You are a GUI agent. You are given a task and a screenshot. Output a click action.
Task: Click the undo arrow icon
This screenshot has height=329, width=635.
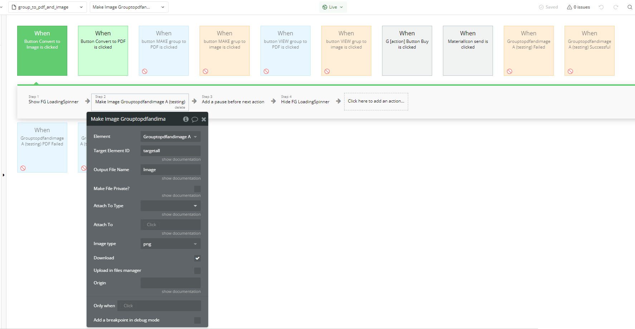coord(601,7)
